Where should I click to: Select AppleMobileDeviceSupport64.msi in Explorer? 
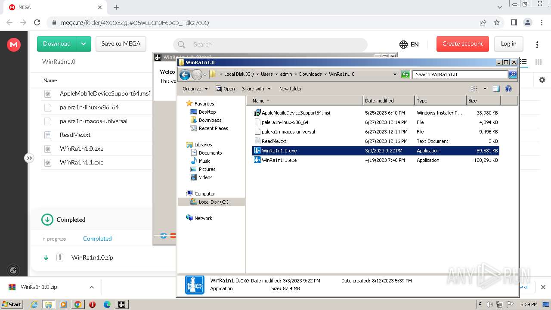coord(296,113)
